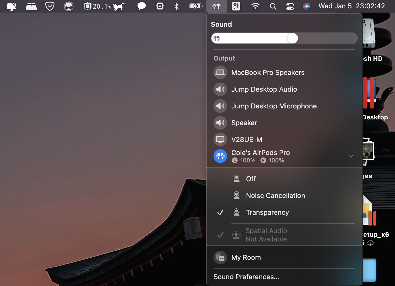Launch Siri from the menu bar
395x286 pixels.
click(x=306, y=6)
